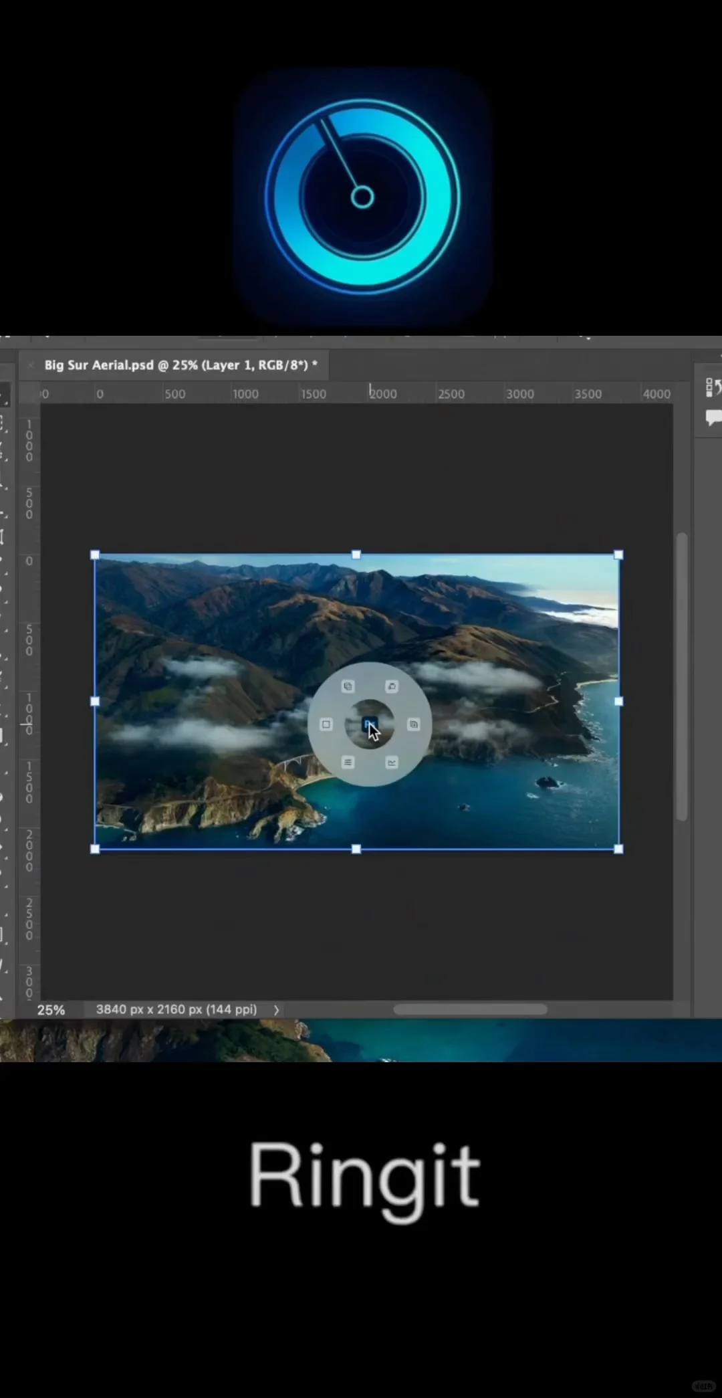Image resolution: width=722 pixels, height=1398 pixels.
Task: Click the bottom-left transform handle
Action: [95, 849]
